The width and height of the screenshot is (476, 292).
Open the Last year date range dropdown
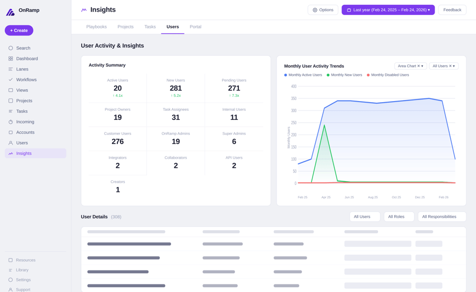coord(388,10)
